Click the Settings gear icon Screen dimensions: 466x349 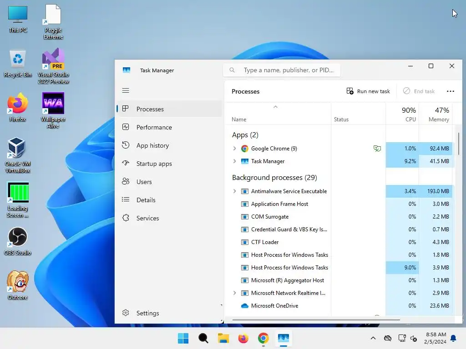[x=126, y=313]
